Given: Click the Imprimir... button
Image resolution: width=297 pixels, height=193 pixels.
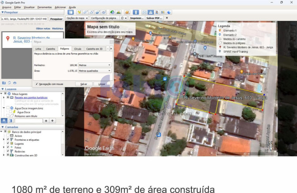Looking at the screenshot, I should tap(137, 18).
